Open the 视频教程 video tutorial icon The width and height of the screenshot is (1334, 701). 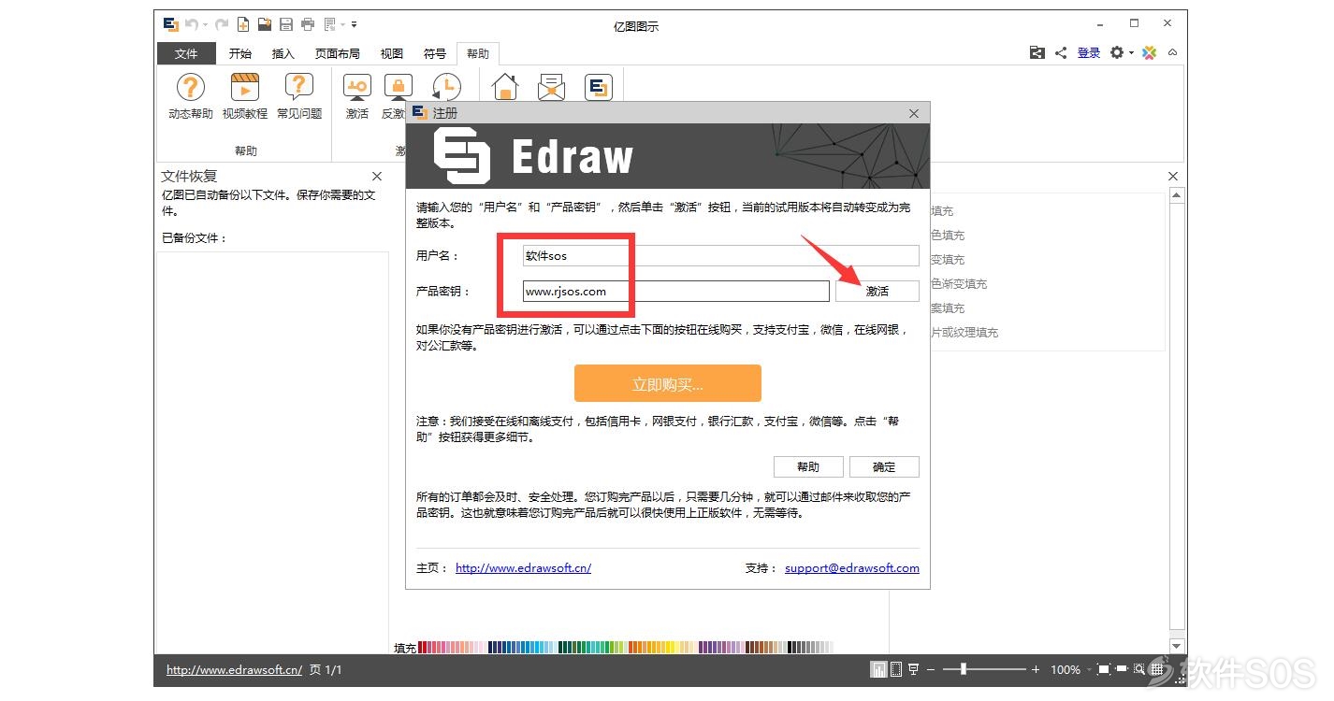click(x=244, y=88)
